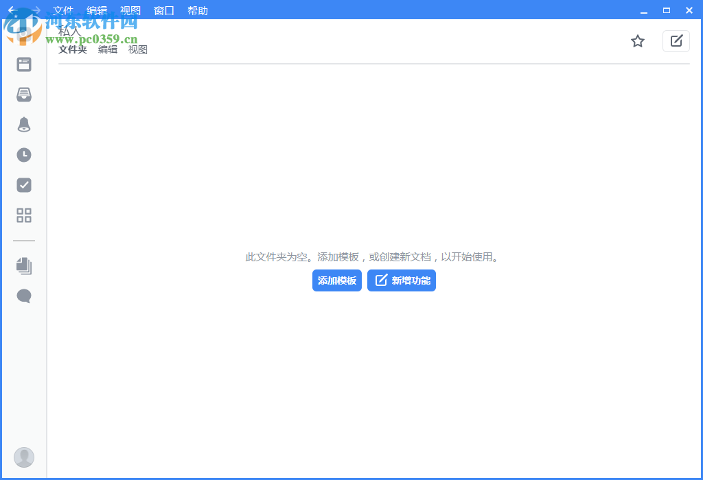
Task: View recent items with the clock icon
Action: coord(23,154)
